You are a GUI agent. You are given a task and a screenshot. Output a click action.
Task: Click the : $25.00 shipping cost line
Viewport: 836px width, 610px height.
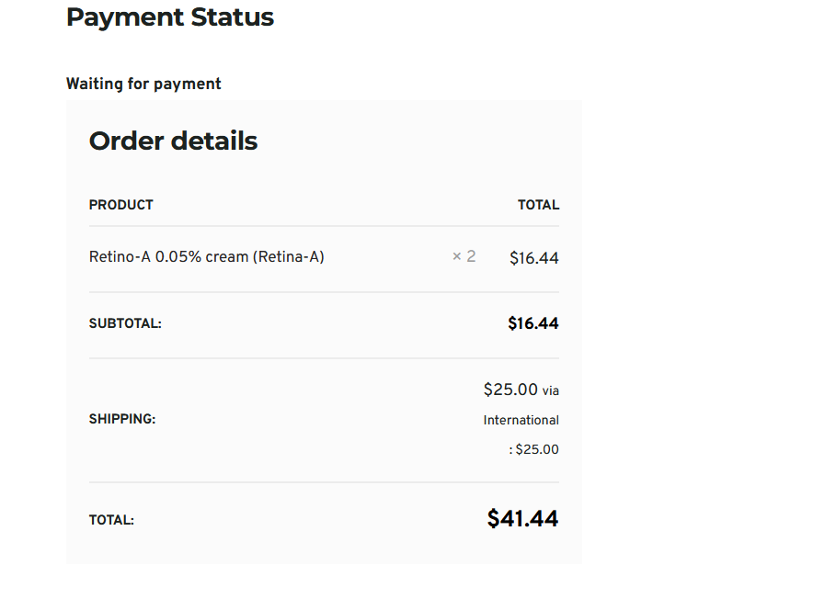pos(533,449)
